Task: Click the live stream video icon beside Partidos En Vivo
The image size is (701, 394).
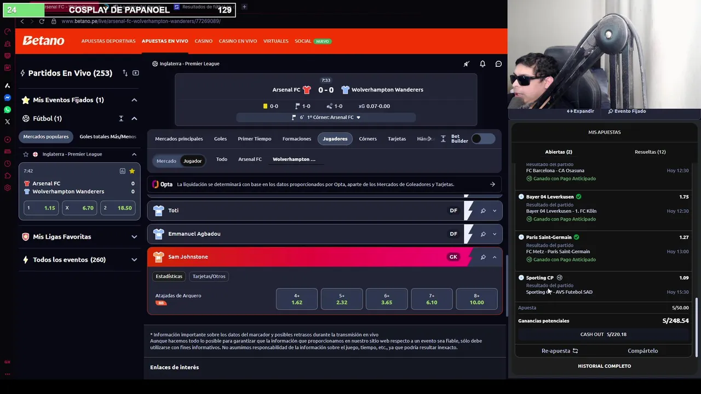Action: click(135, 73)
